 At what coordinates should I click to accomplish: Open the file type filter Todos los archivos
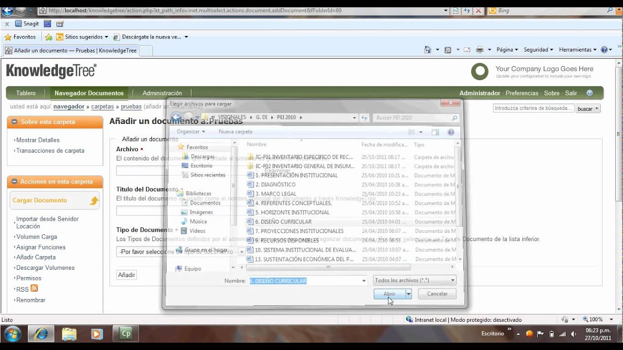[x=415, y=280]
